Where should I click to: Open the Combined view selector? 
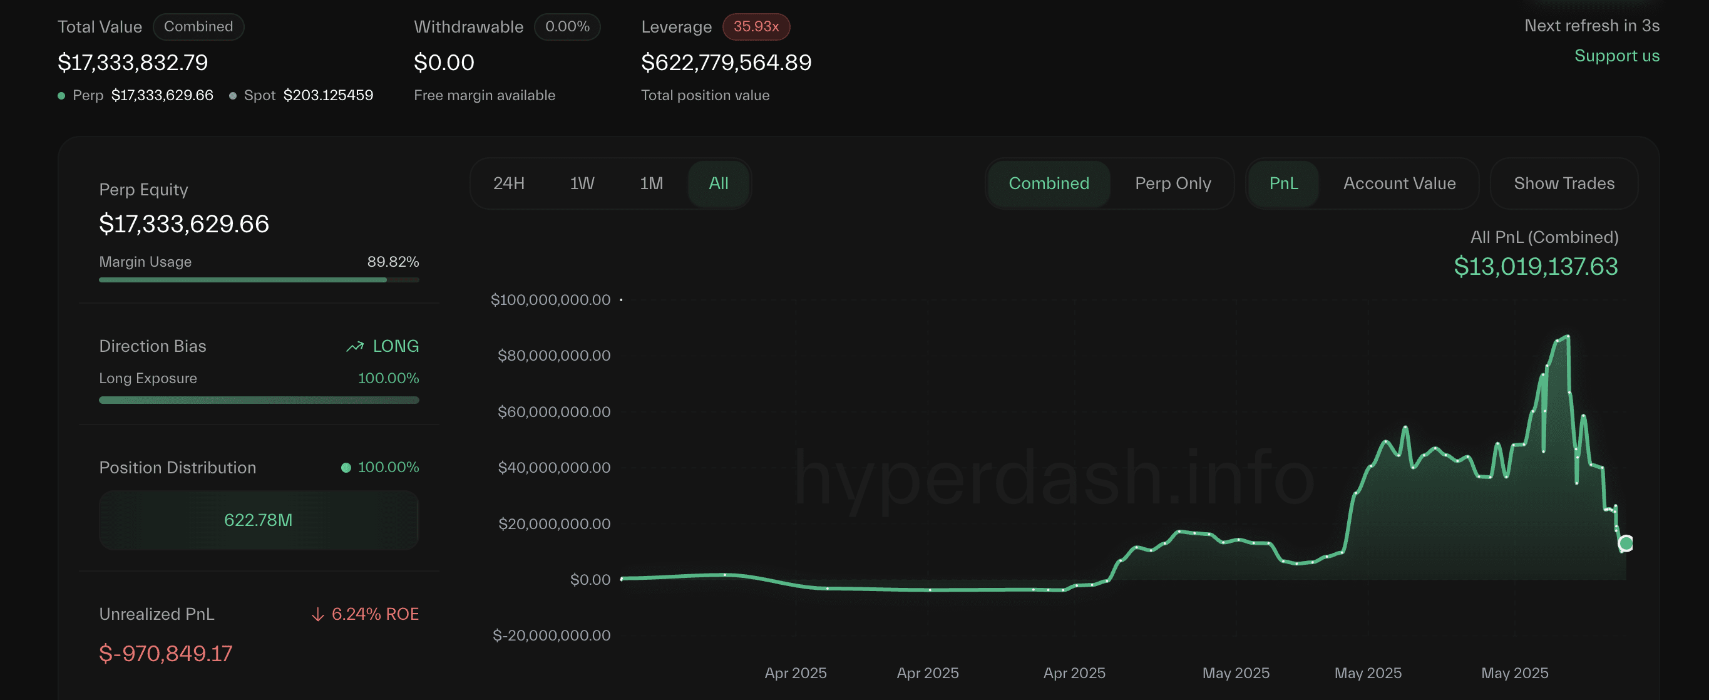coord(1048,183)
